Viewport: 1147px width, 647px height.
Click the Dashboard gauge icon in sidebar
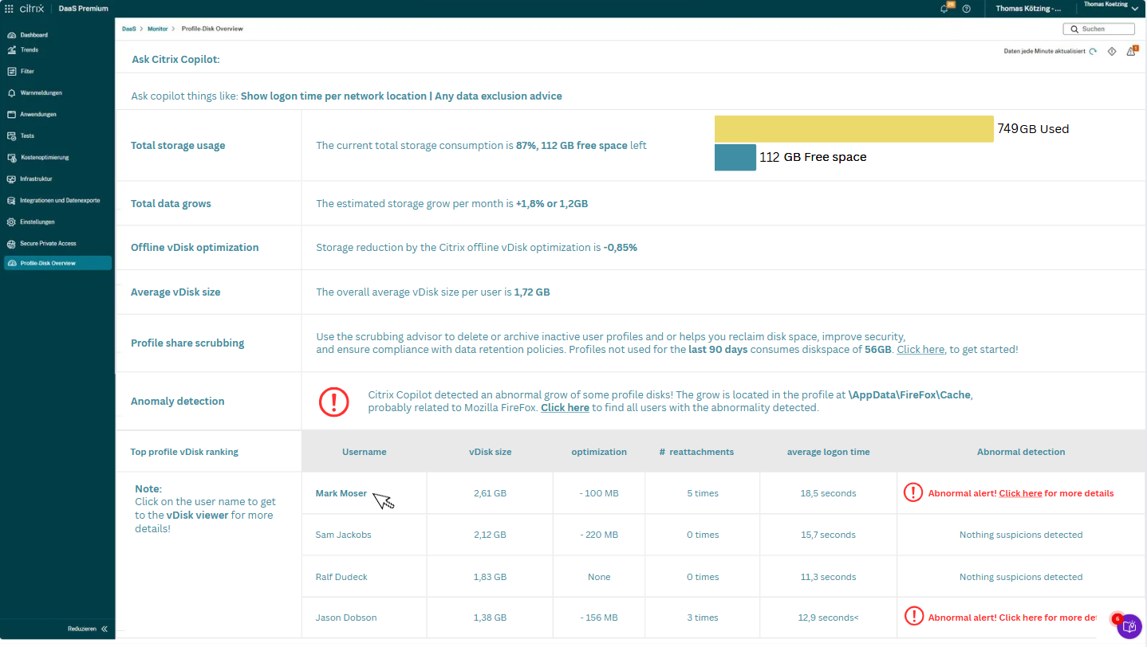tap(12, 35)
